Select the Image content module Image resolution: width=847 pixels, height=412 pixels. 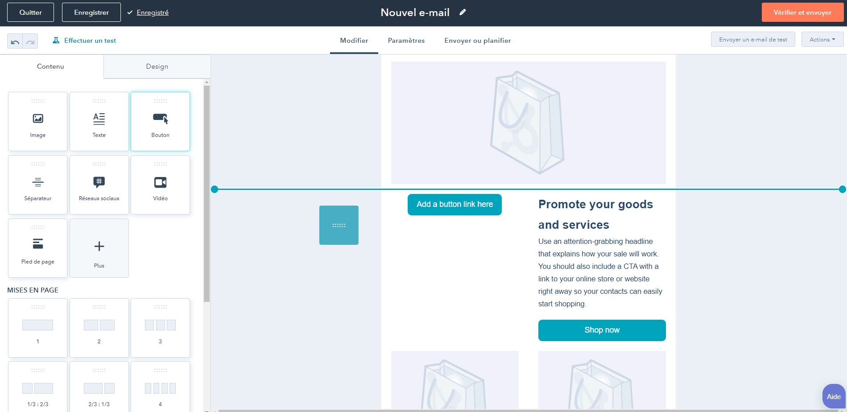[37, 121]
